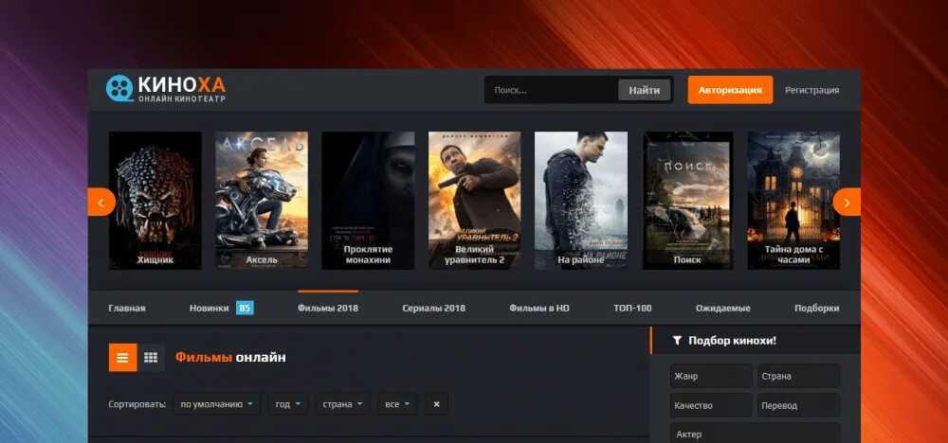This screenshot has width=948, height=443.
Task: Open the Тайна дома с часами poster
Action: pos(793,201)
